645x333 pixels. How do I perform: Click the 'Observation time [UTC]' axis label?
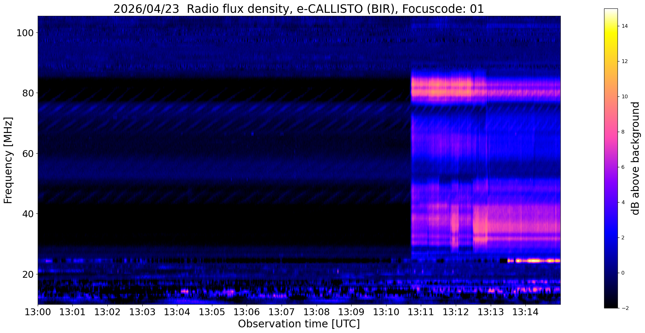coord(299,324)
